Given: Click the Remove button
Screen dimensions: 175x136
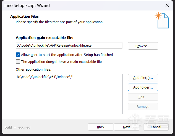Looking at the screenshot, I should point(143,107).
